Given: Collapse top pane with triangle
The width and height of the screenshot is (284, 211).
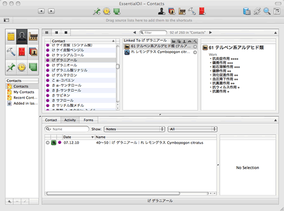Looking at the screenshot, I should point(275,33).
